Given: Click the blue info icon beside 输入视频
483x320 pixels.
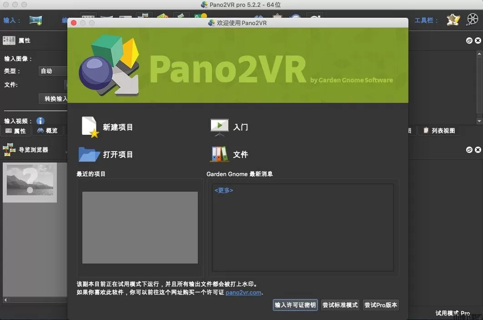Looking at the screenshot, I should [40, 121].
